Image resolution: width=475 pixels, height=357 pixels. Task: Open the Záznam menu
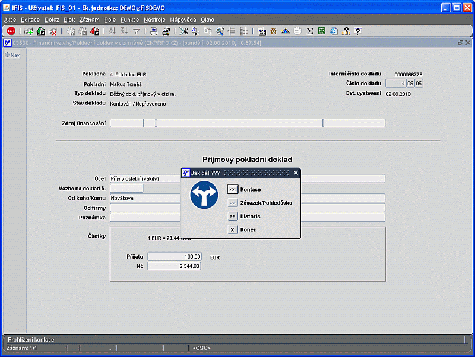click(x=90, y=20)
